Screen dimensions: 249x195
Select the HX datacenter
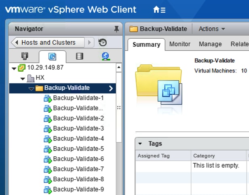point(40,77)
